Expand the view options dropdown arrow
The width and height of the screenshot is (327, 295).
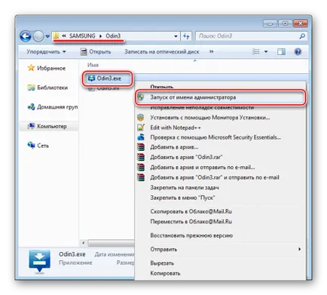click(x=266, y=52)
